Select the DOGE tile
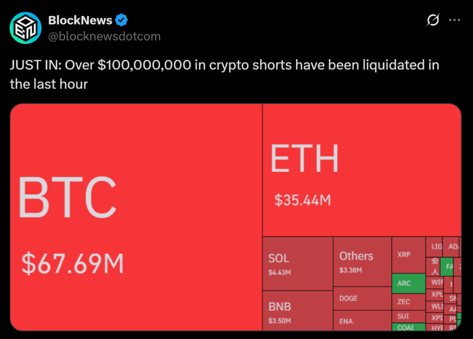Image resolution: width=473 pixels, height=339 pixels. pyautogui.click(x=362, y=298)
